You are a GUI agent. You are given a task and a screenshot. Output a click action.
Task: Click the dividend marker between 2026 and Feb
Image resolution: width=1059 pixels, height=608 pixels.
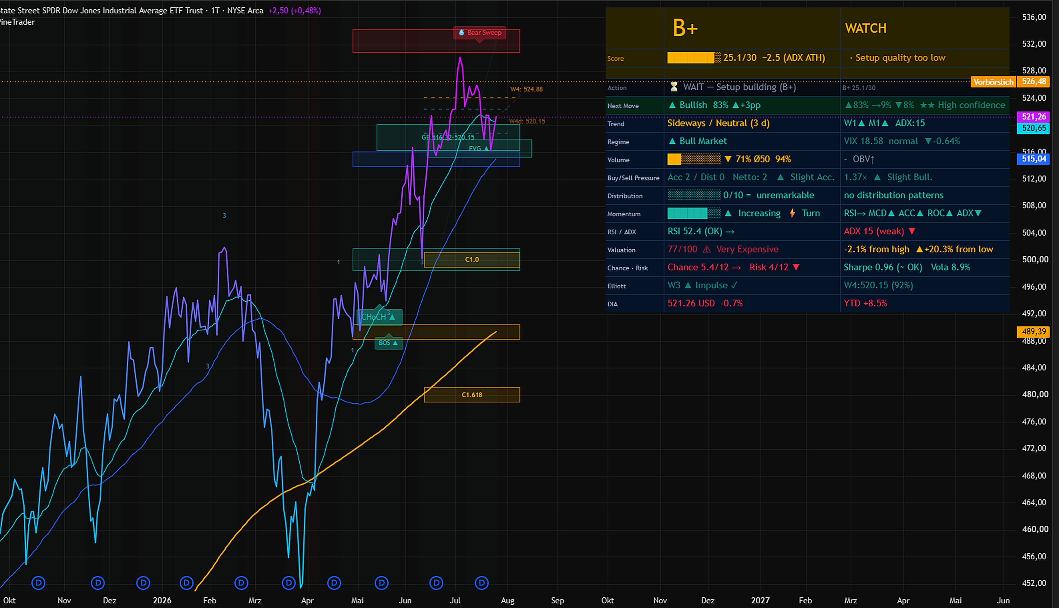coord(186,583)
